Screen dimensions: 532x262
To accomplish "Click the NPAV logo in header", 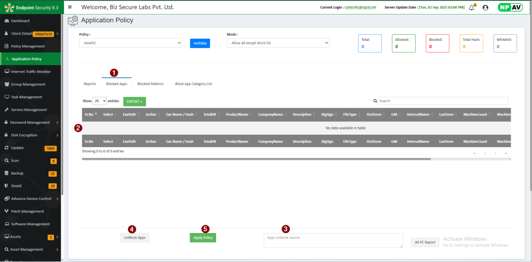I will 509,7.
